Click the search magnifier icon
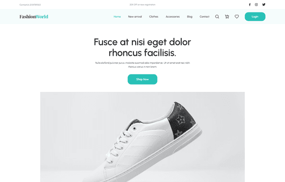The width and height of the screenshot is (285, 182). click(x=217, y=17)
